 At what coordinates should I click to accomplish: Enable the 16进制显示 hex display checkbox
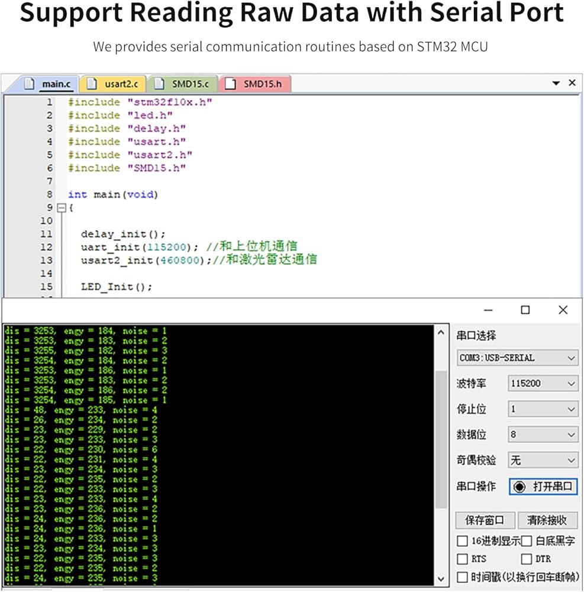click(x=462, y=541)
